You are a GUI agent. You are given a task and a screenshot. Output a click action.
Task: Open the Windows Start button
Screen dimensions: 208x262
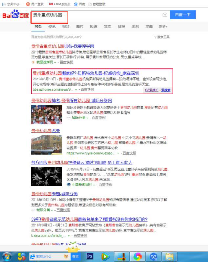(6, 257)
